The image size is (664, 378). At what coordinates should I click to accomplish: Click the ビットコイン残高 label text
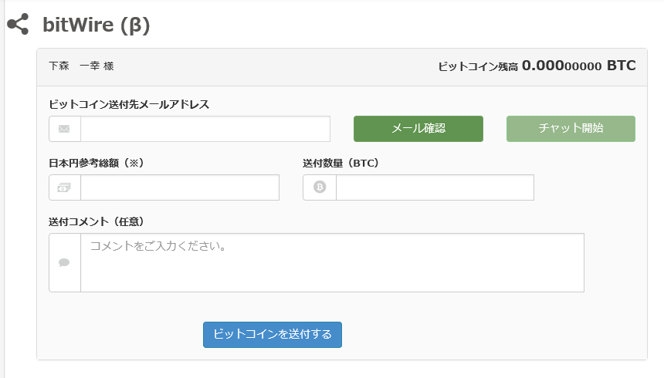click(478, 67)
